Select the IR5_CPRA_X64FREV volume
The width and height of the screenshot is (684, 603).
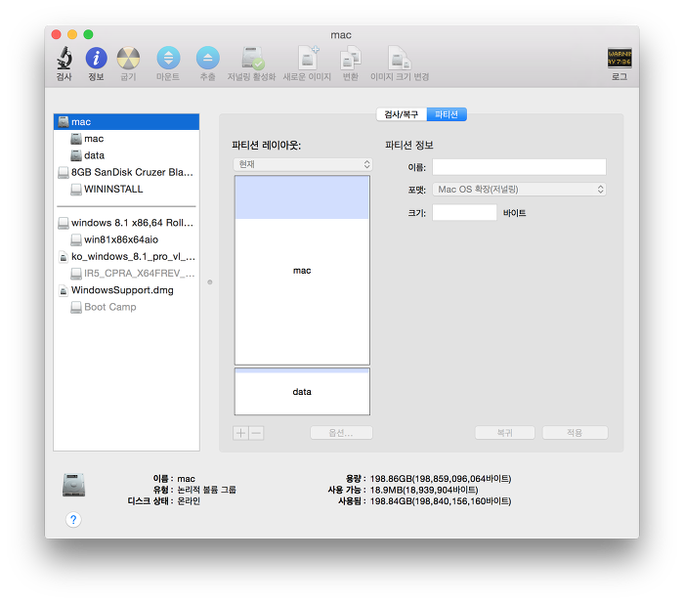pyautogui.click(x=126, y=274)
